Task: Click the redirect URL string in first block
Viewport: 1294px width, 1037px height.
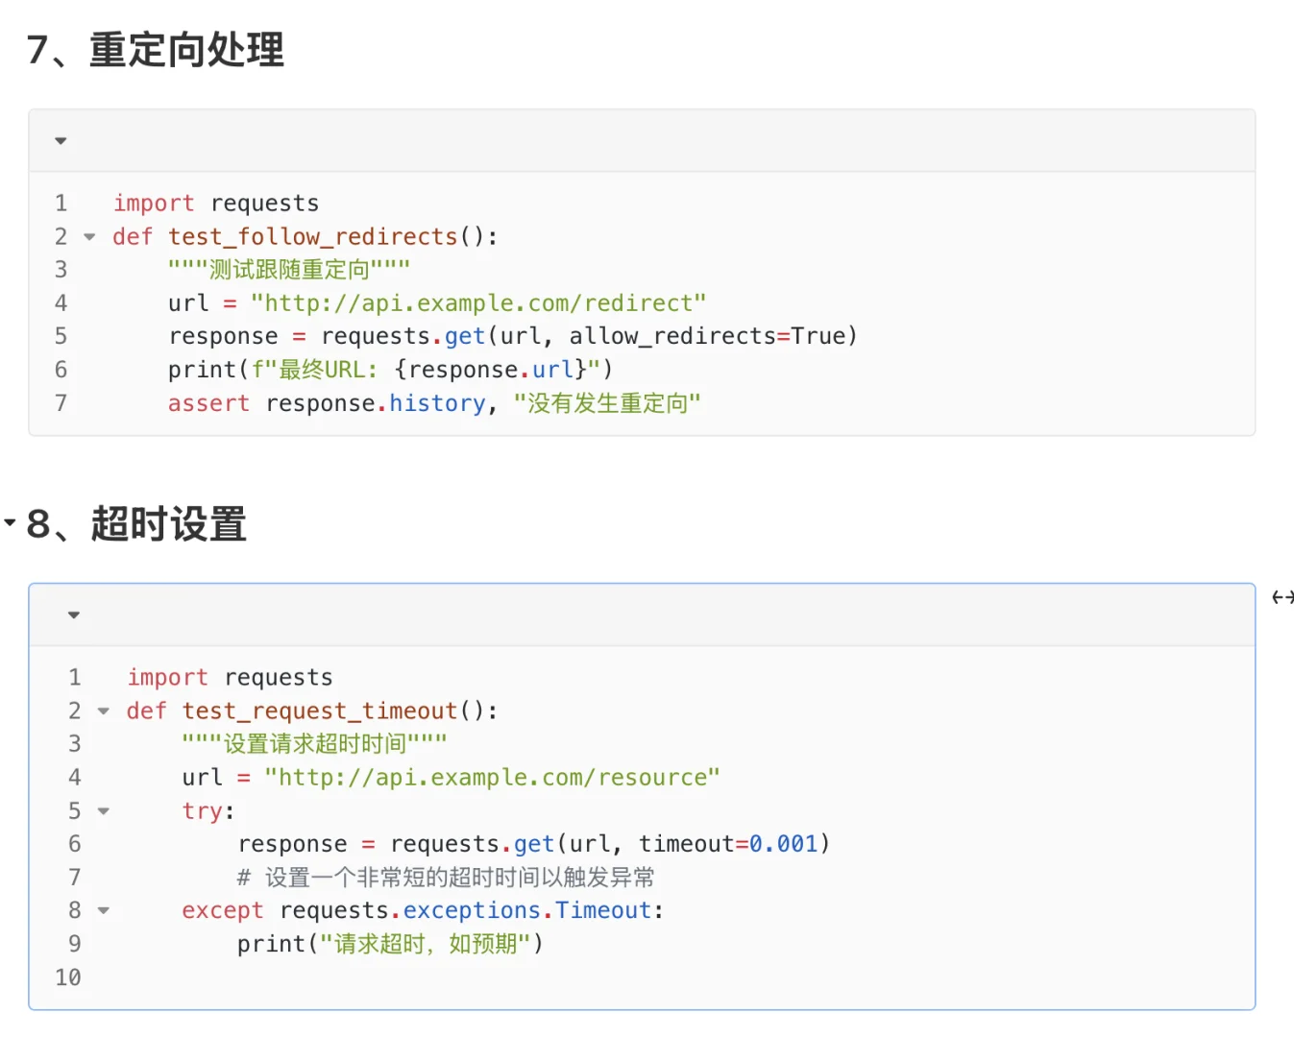Action: [478, 303]
